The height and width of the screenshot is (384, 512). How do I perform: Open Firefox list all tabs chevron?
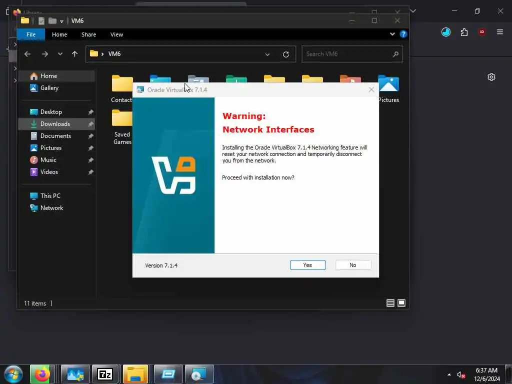(x=413, y=11)
